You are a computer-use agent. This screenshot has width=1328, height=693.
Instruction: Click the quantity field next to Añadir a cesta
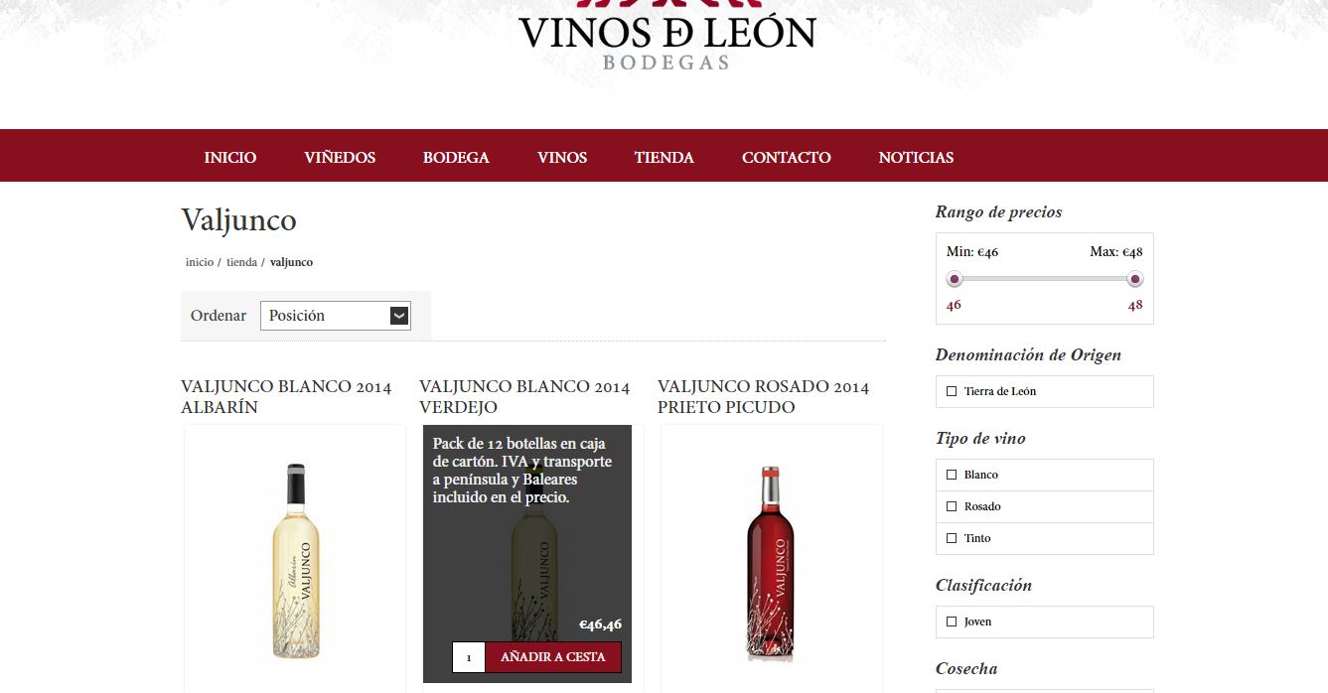coord(469,657)
